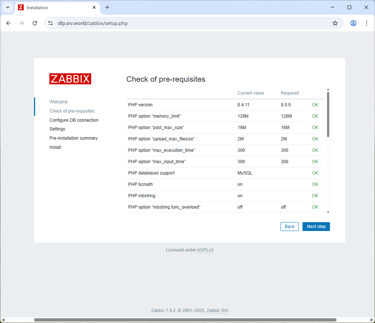Click the browser back arrow
The height and width of the screenshot is (323, 375).
pyautogui.click(x=8, y=23)
